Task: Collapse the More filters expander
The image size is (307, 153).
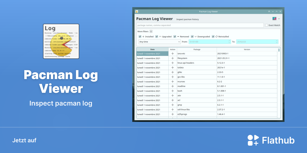Action: (151, 31)
